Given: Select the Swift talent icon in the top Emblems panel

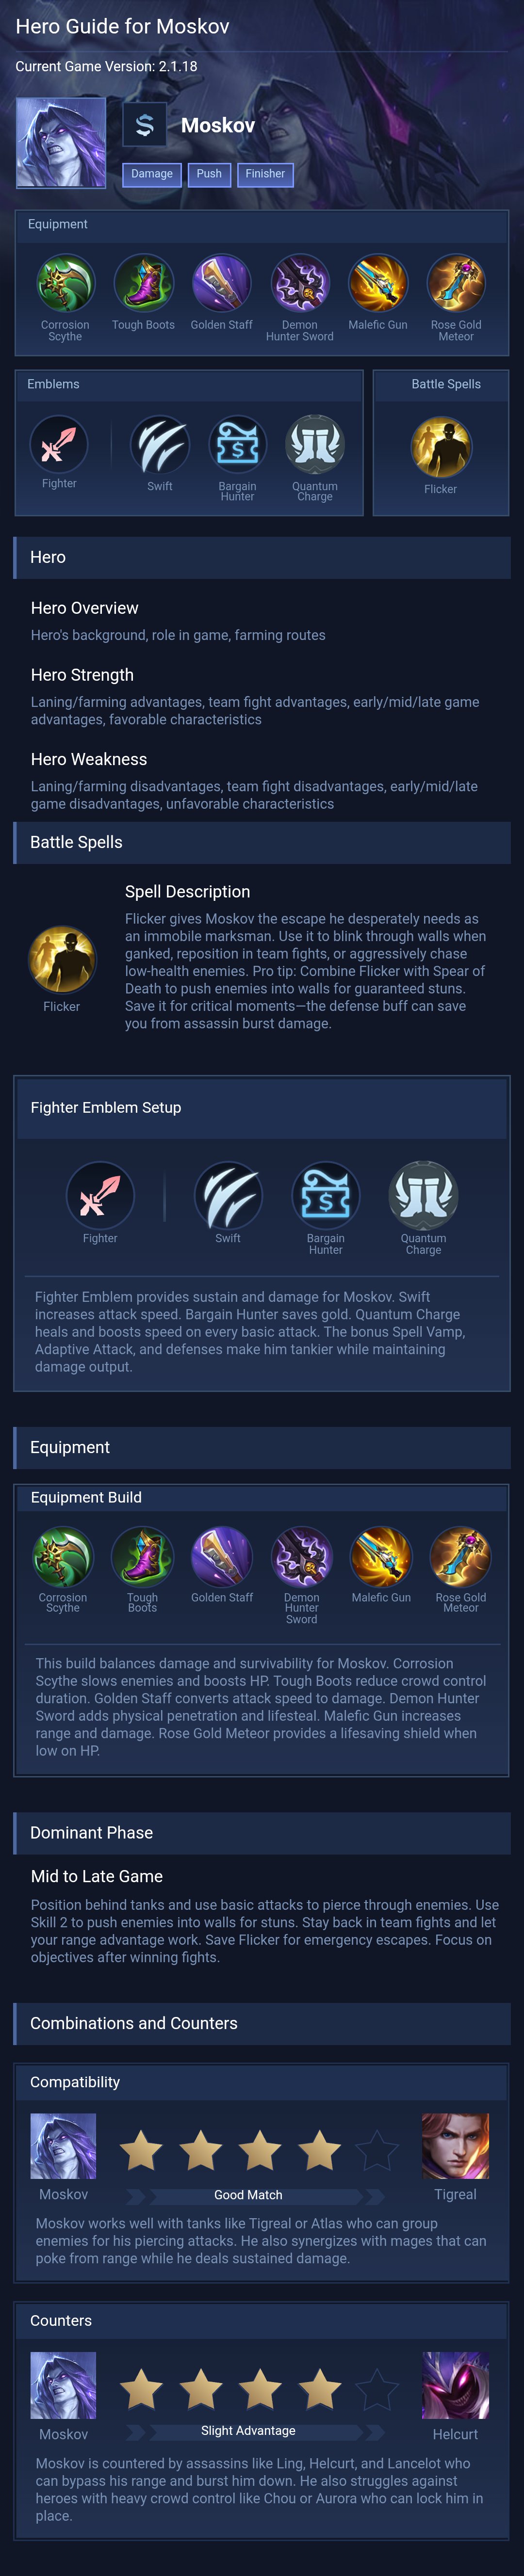Looking at the screenshot, I should pos(160,445).
